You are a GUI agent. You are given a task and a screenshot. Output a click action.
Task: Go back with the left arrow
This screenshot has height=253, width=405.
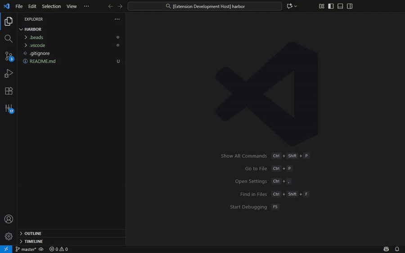pyautogui.click(x=111, y=6)
